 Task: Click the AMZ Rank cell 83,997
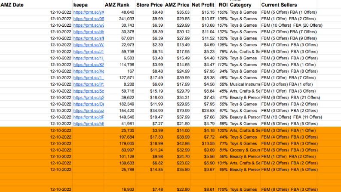(120, 150)
